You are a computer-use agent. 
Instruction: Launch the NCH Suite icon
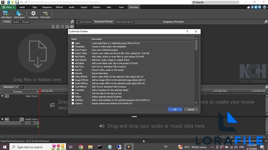pos(45,13)
